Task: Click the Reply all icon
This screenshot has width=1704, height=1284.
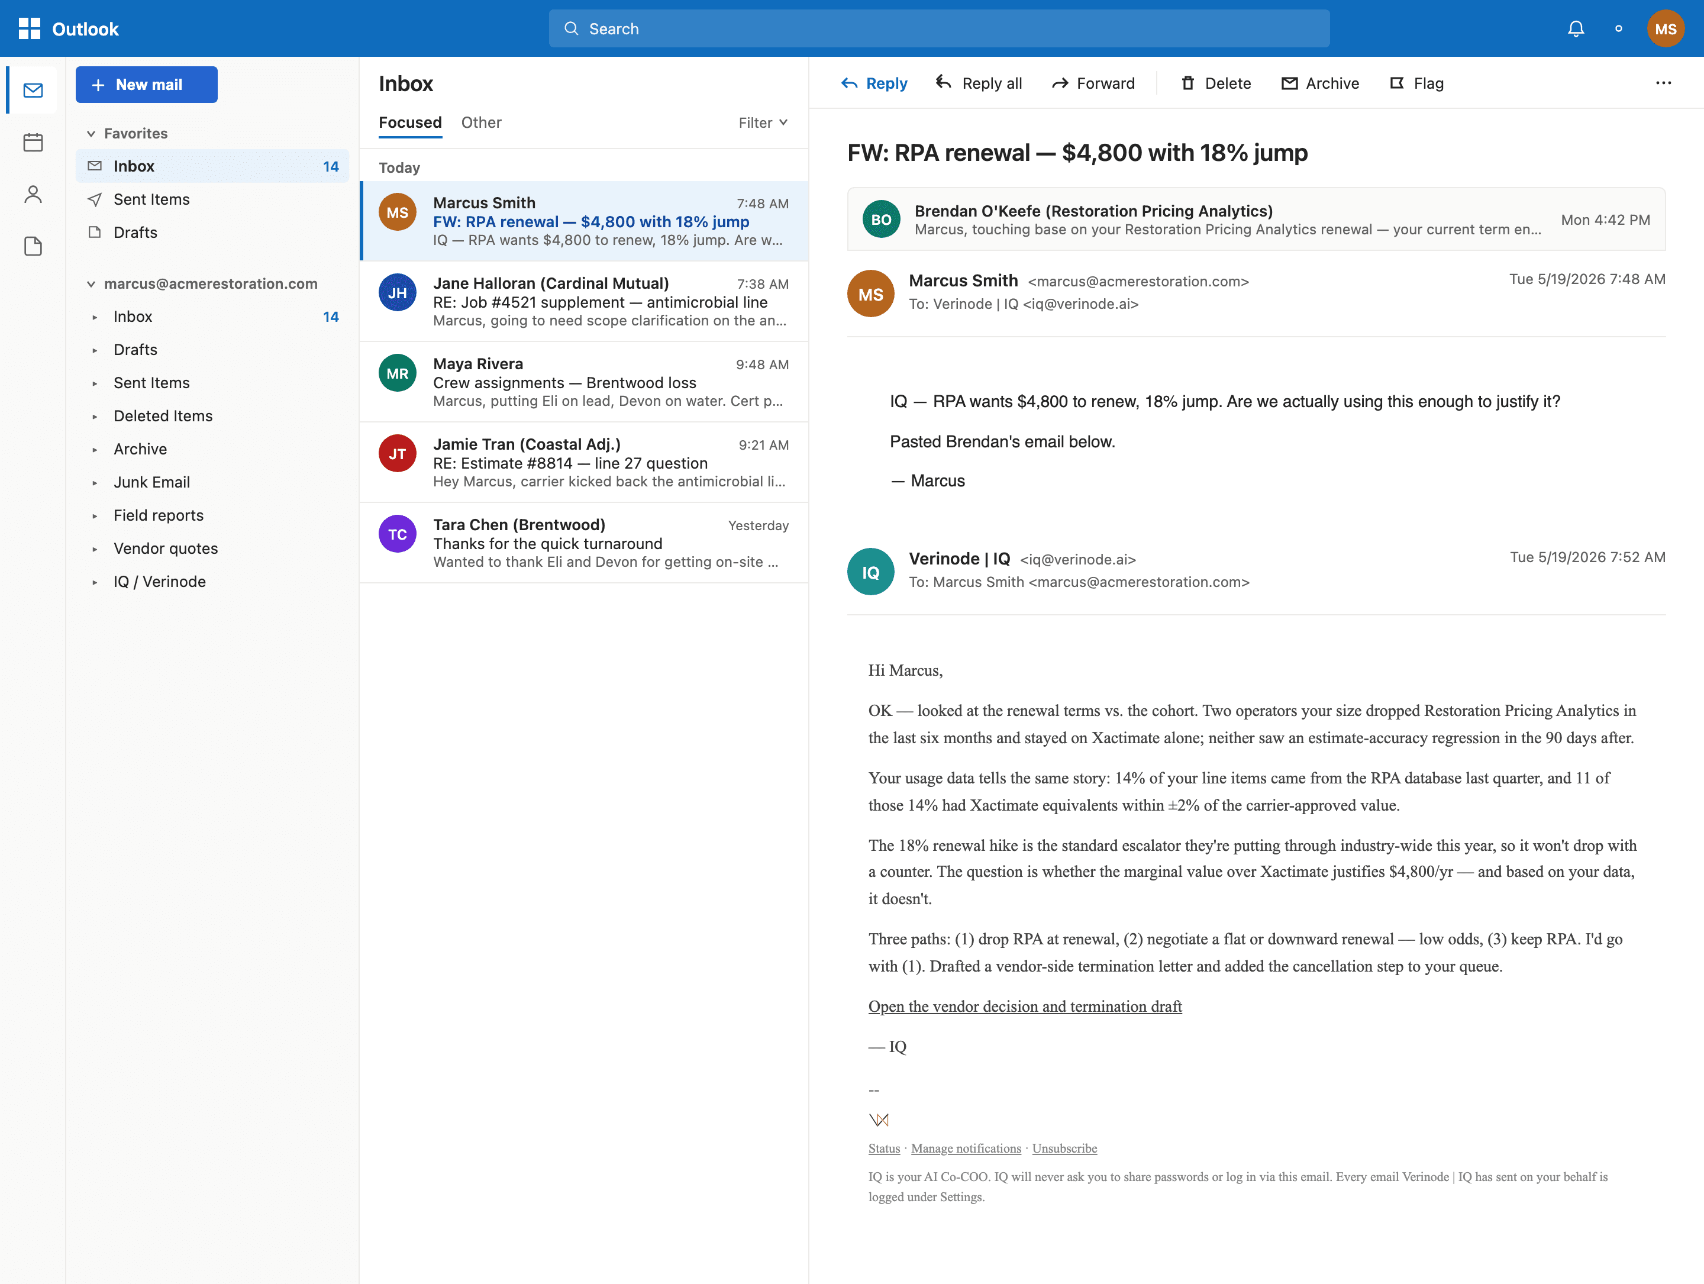Action: click(x=944, y=82)
